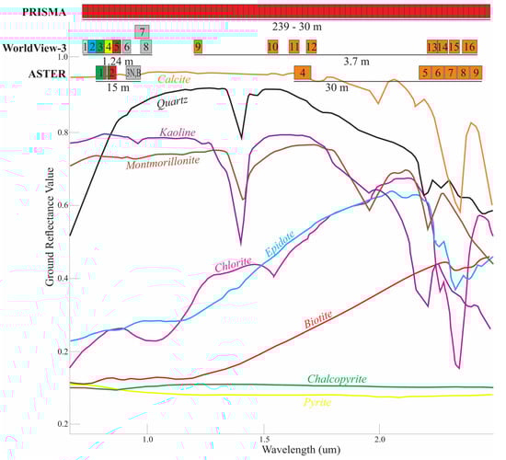Click ASTER band 9 box
The image size is (506, 460).
[x=476, y=73]
